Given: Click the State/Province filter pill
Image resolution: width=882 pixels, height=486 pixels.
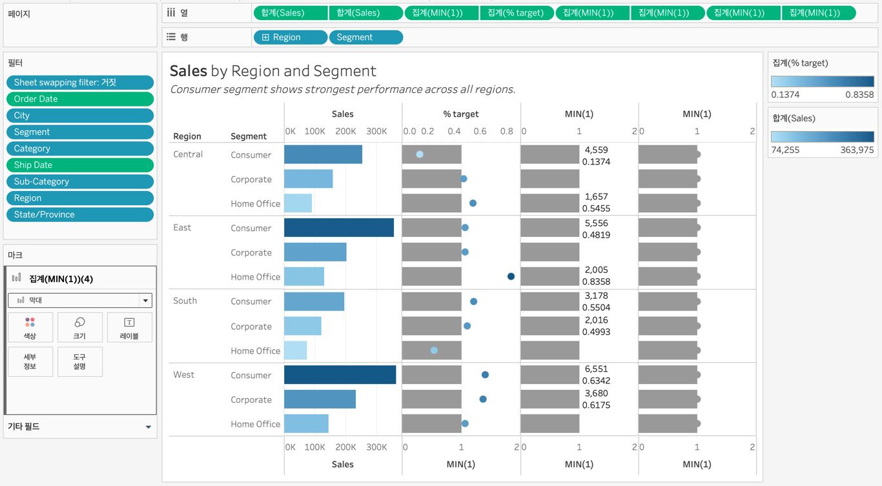Looking at the screenshot, I should (80, 214).
